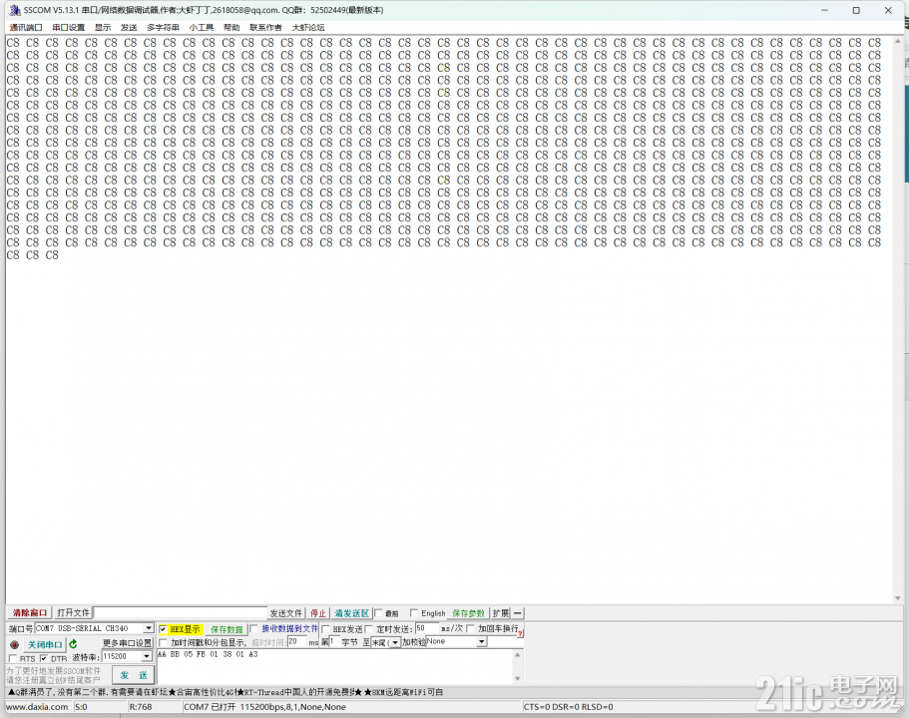Open the 串口设置 menu
909x718 pixels.
pos(69,27)
